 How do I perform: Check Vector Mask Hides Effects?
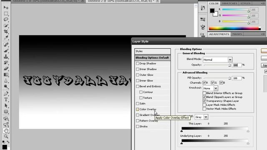(204, 109)
